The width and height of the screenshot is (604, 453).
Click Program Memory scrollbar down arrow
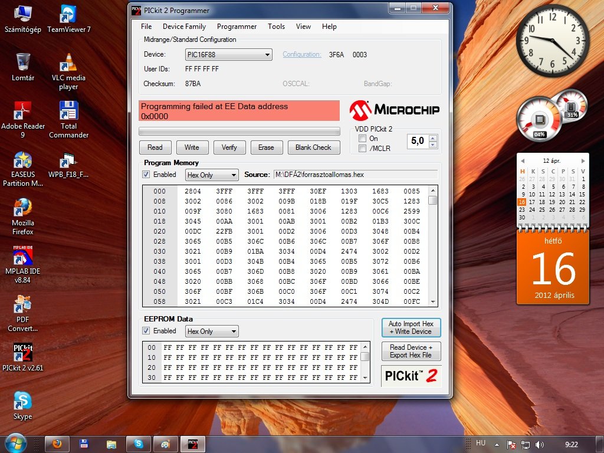click(433, 301)
